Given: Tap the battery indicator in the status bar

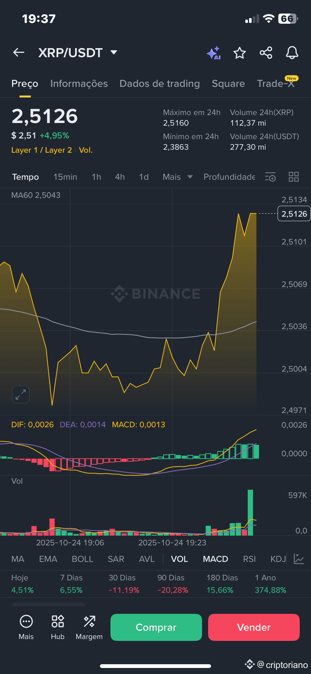Looking at the screenshot, I should coord(288,19).
